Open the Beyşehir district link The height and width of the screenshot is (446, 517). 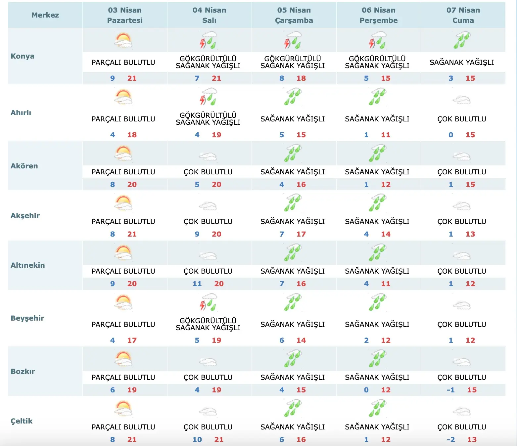(x=27, y=318)
